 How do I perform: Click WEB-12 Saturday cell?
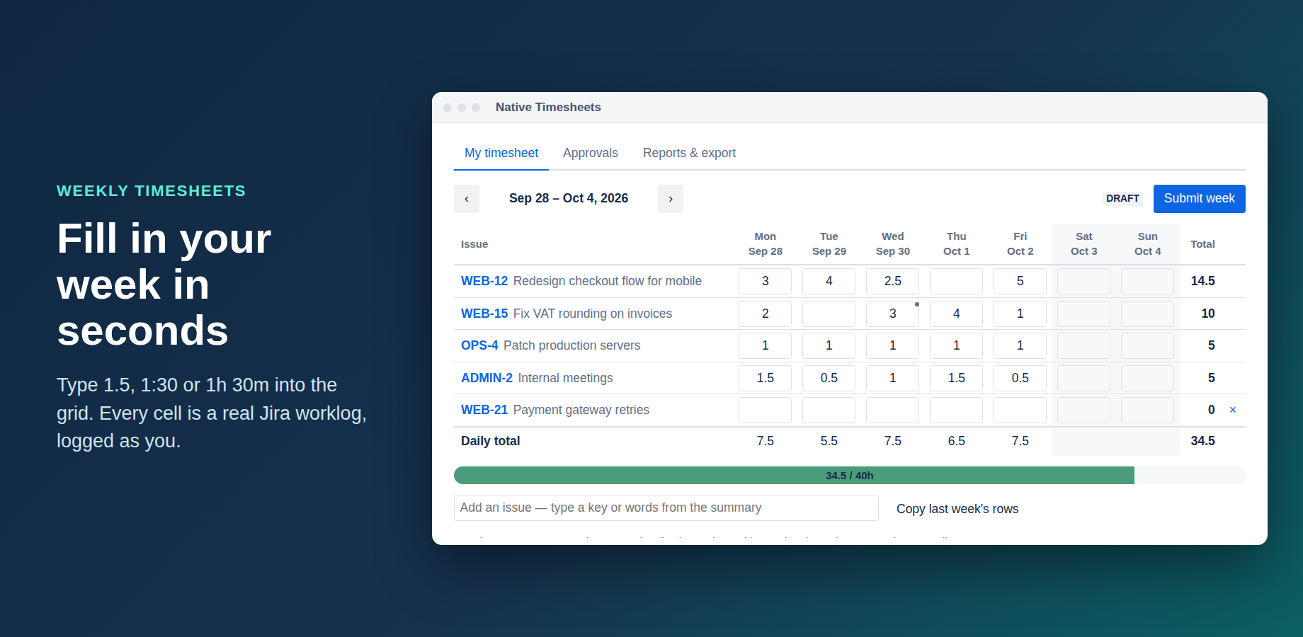[1083, 281]
